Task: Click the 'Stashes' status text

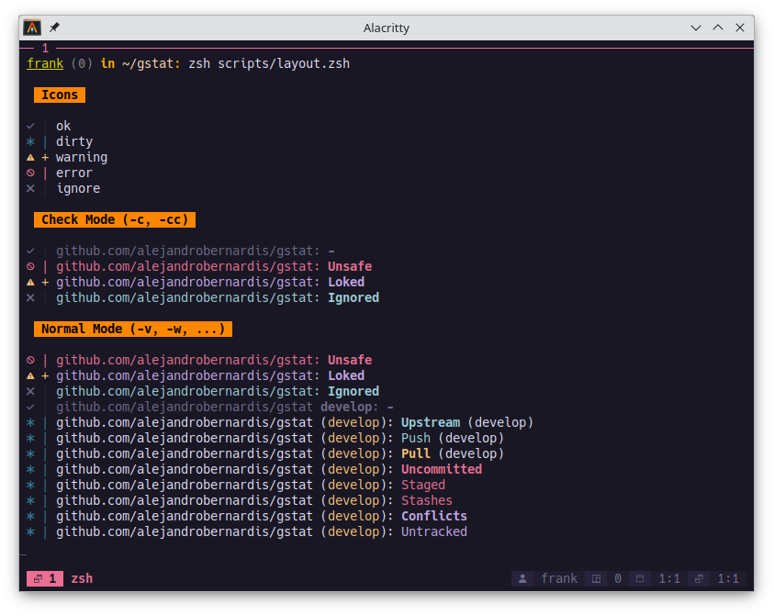Action: (x=427, y=500)
